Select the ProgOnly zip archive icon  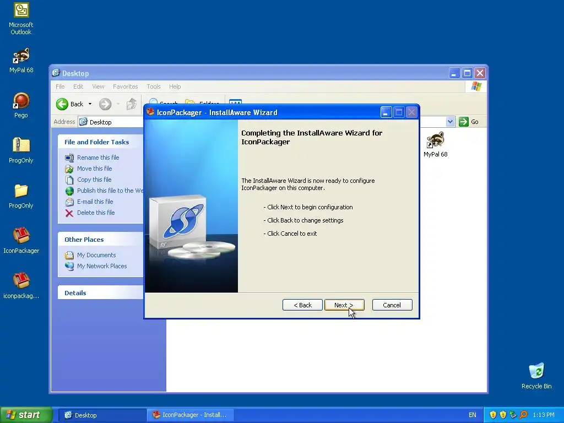point(21,151)
